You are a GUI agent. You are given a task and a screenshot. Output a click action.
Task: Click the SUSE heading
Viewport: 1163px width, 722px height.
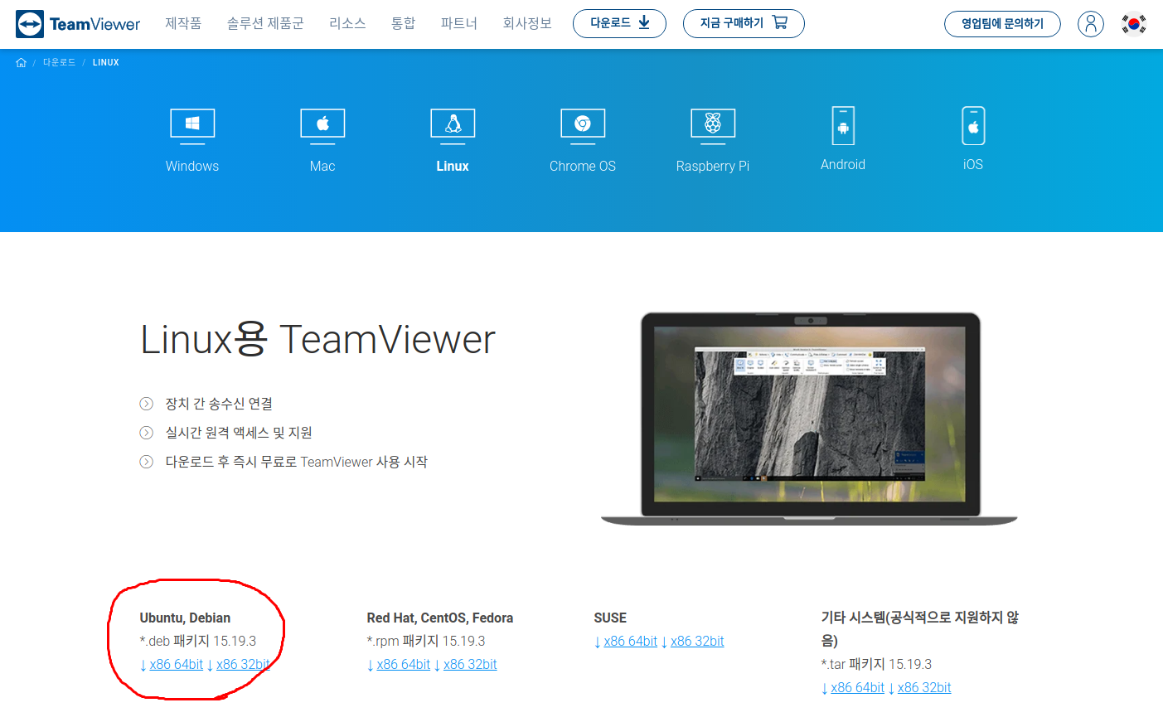click(610, 618)
